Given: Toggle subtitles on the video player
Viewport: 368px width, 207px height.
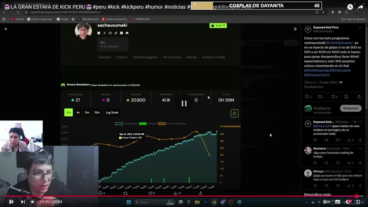Looking at the screenshot, I should pyautogui.click(x=338, y=202).
